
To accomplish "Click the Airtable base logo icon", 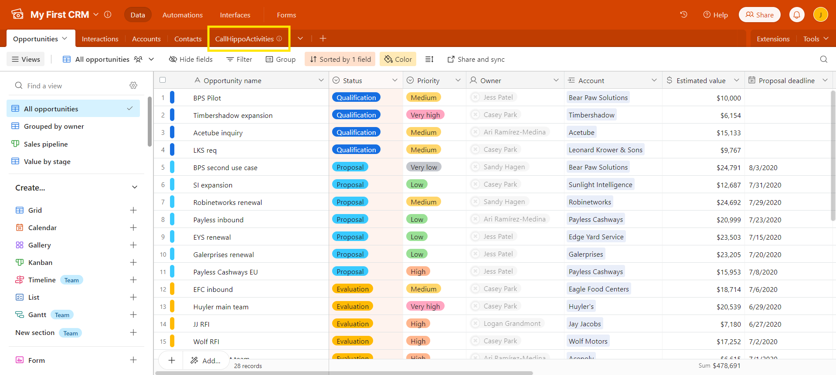I will coord(17,14).
